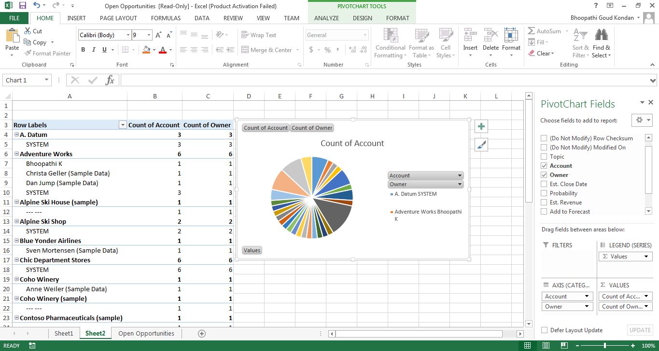Enable Defer Layout Update checkbox
This screenshot has height=351, width=659.
(544, 330)
